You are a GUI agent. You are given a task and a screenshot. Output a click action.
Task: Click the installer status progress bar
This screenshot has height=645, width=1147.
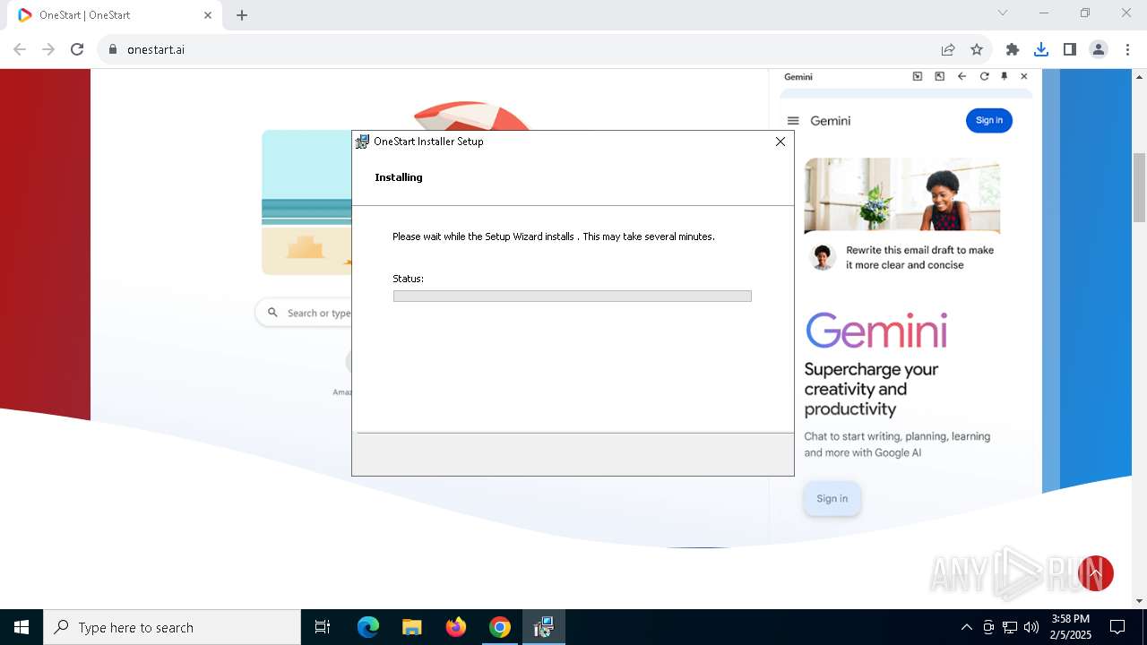573,296
